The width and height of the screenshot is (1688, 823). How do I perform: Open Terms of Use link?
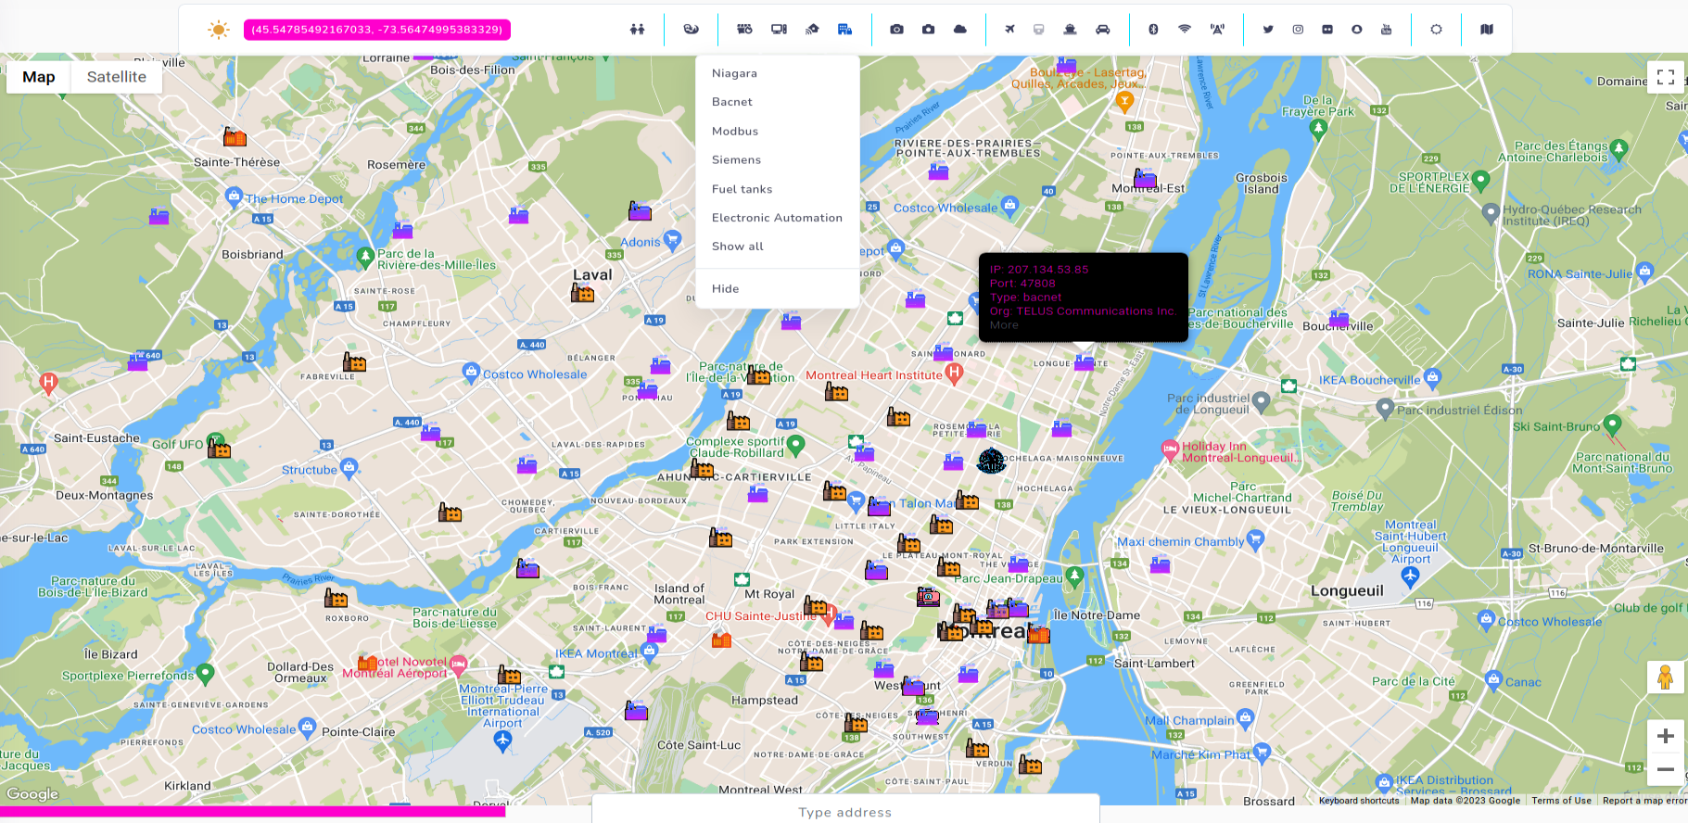(1561, 801)
